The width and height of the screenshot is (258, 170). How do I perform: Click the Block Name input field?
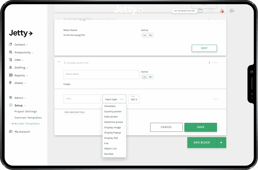(101, 74)
